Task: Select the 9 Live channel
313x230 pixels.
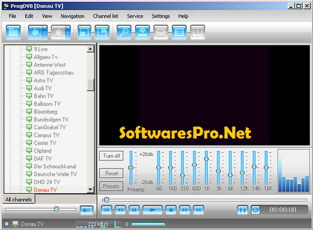Action: (41, 49)
